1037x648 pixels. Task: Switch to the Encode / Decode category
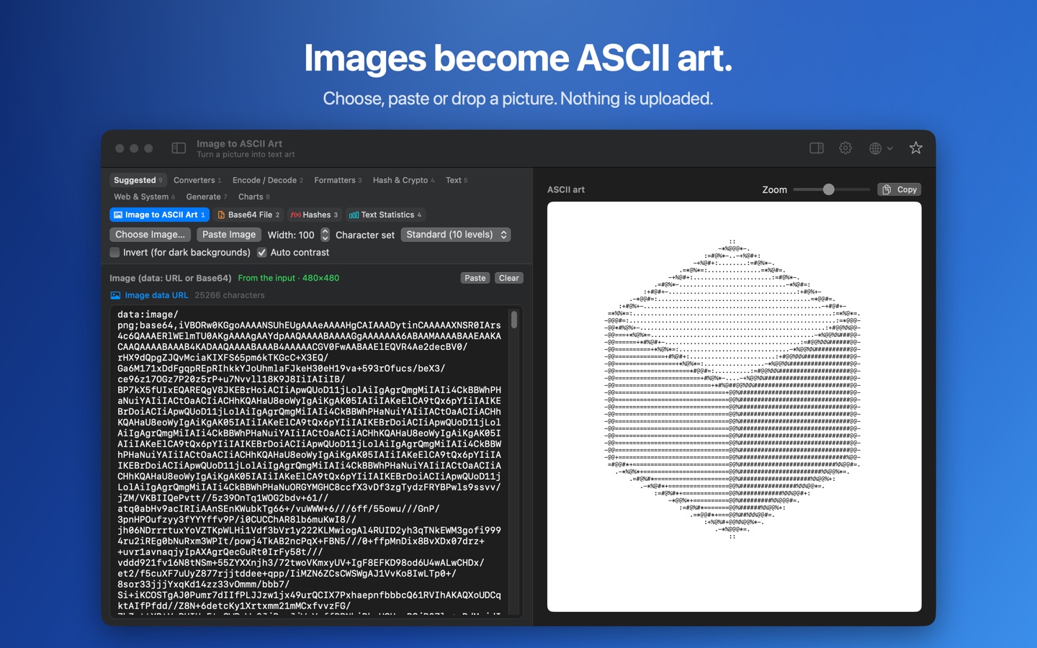267,180
